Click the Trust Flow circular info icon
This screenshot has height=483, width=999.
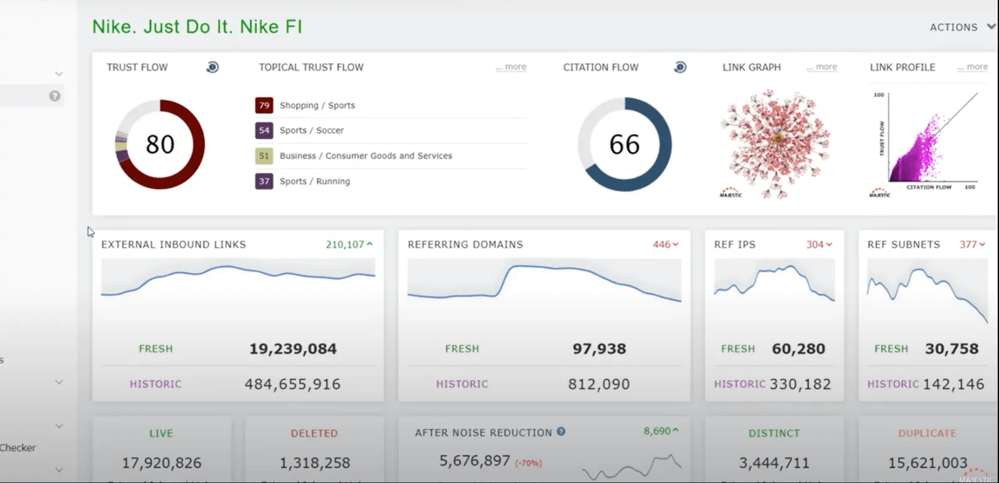[213, 67]
